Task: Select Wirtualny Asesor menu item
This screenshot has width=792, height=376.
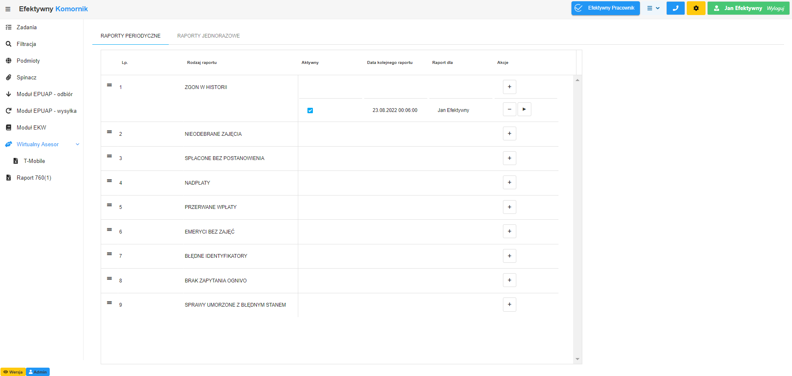Action: [x=38, y=144]
